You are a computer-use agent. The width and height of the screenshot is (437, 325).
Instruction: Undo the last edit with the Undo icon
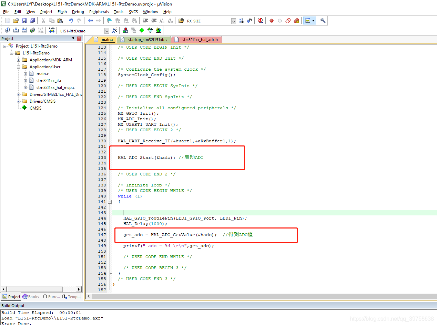coord(71,20)
